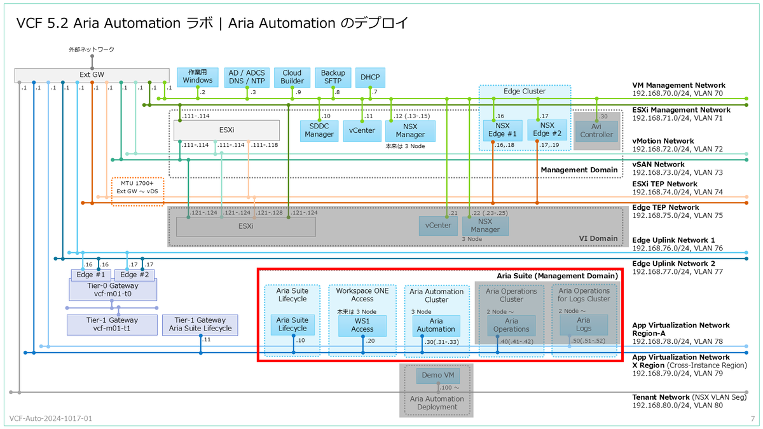Click the Management Domain label
The height and width of the screenshot is (429, 763).
point(579,170)
